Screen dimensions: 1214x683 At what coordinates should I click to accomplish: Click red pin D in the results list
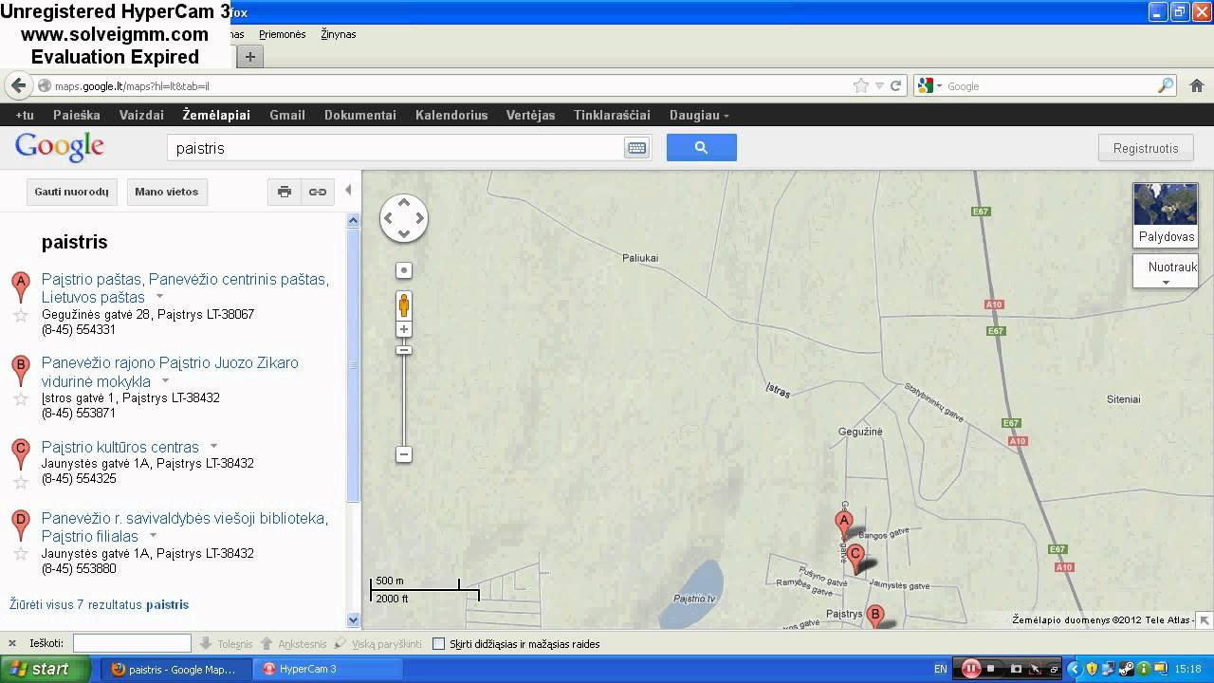point(20,525)
